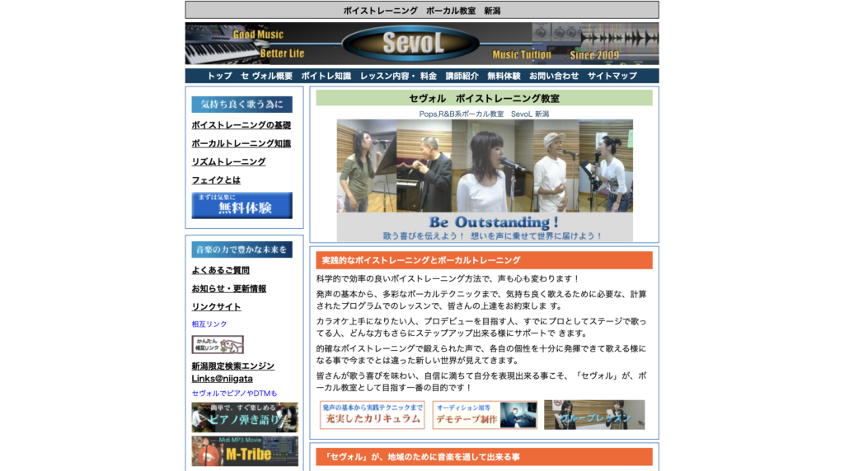Click the blue 無料体験 banner button
844x471 pixels.
(x=241, y=205)
